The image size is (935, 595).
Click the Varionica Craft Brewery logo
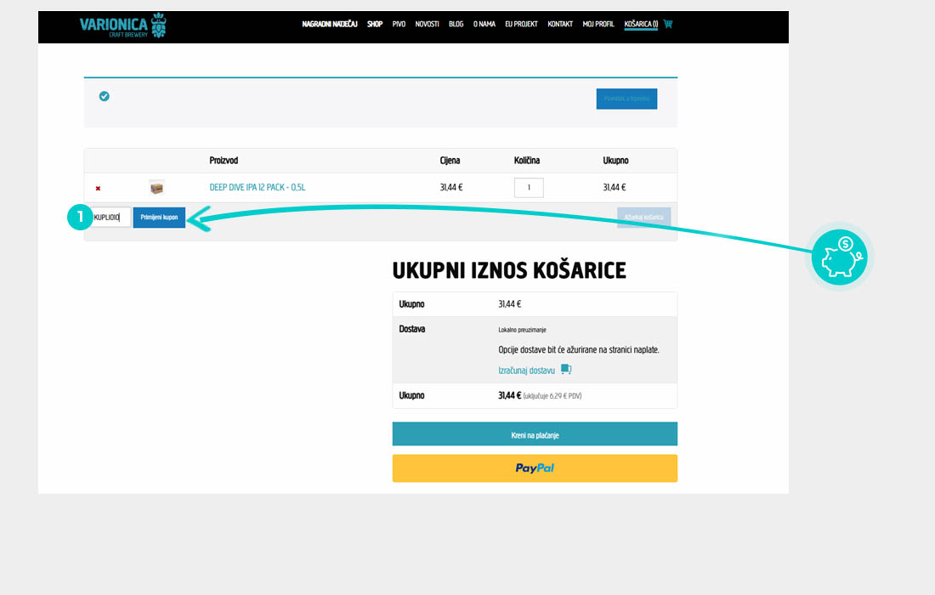tap(123, 25)
